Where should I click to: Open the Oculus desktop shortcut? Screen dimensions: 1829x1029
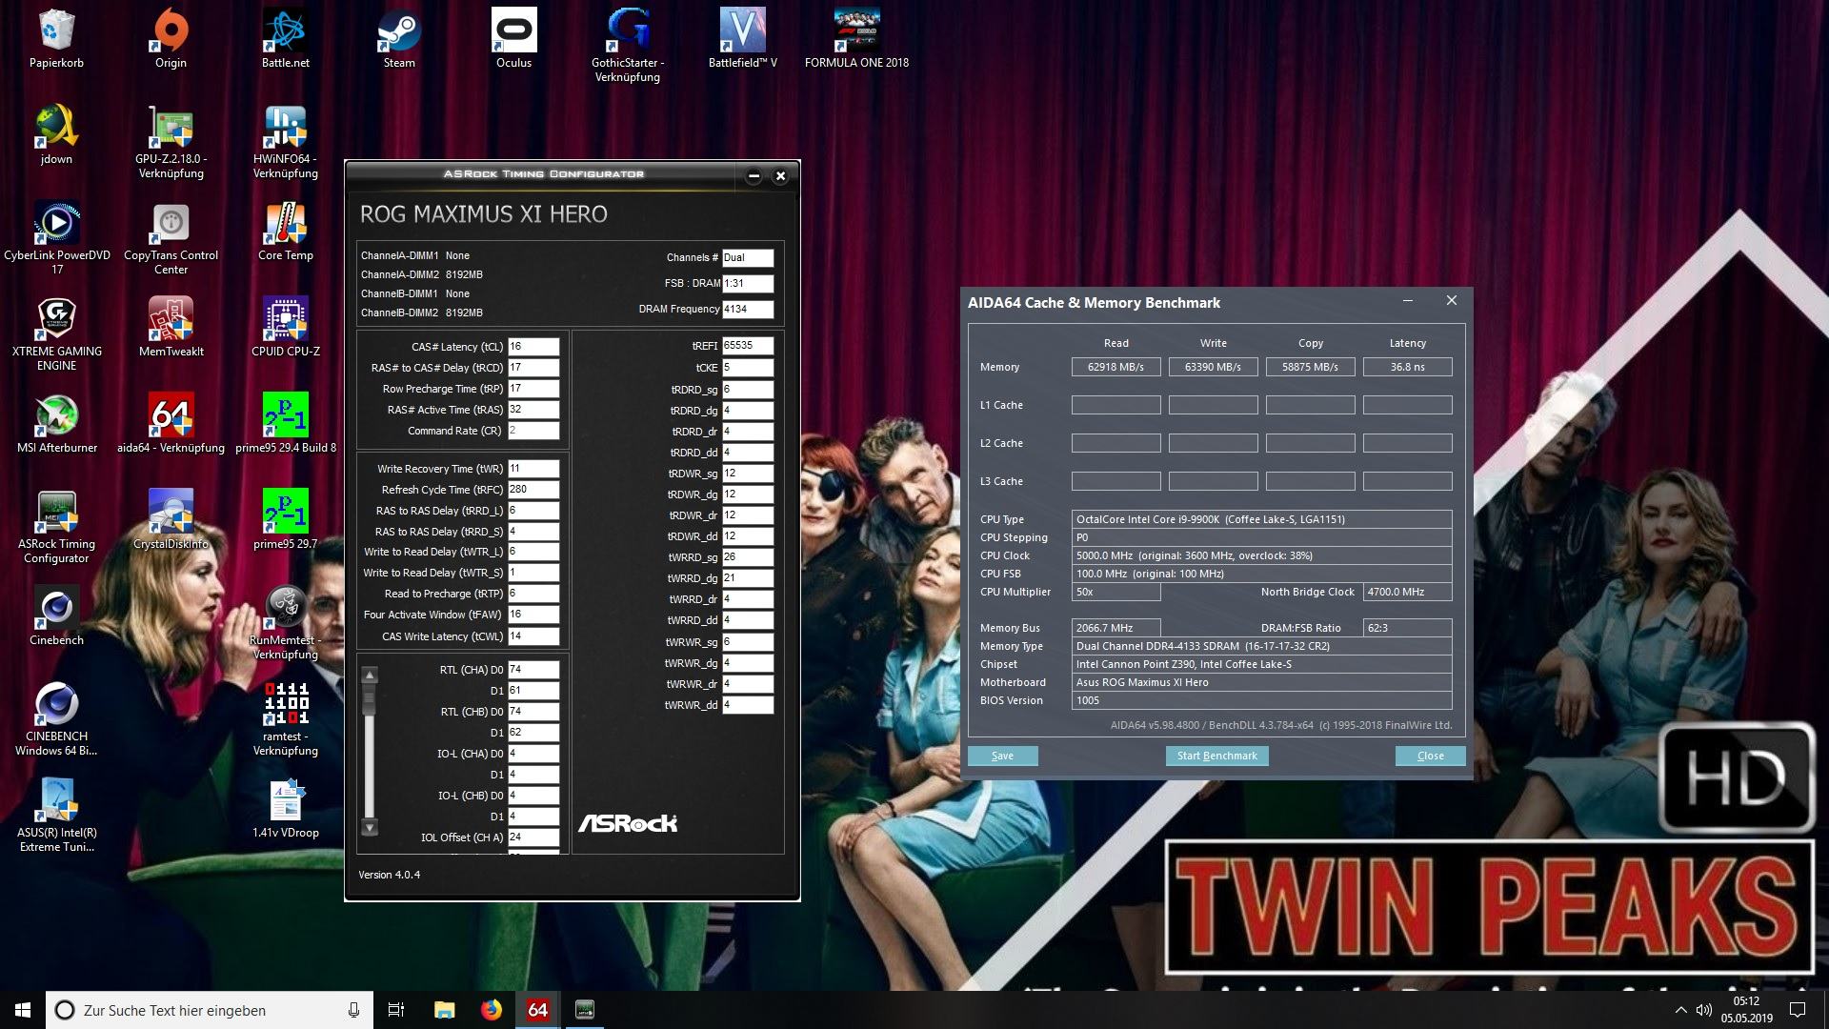pos(513,39)
